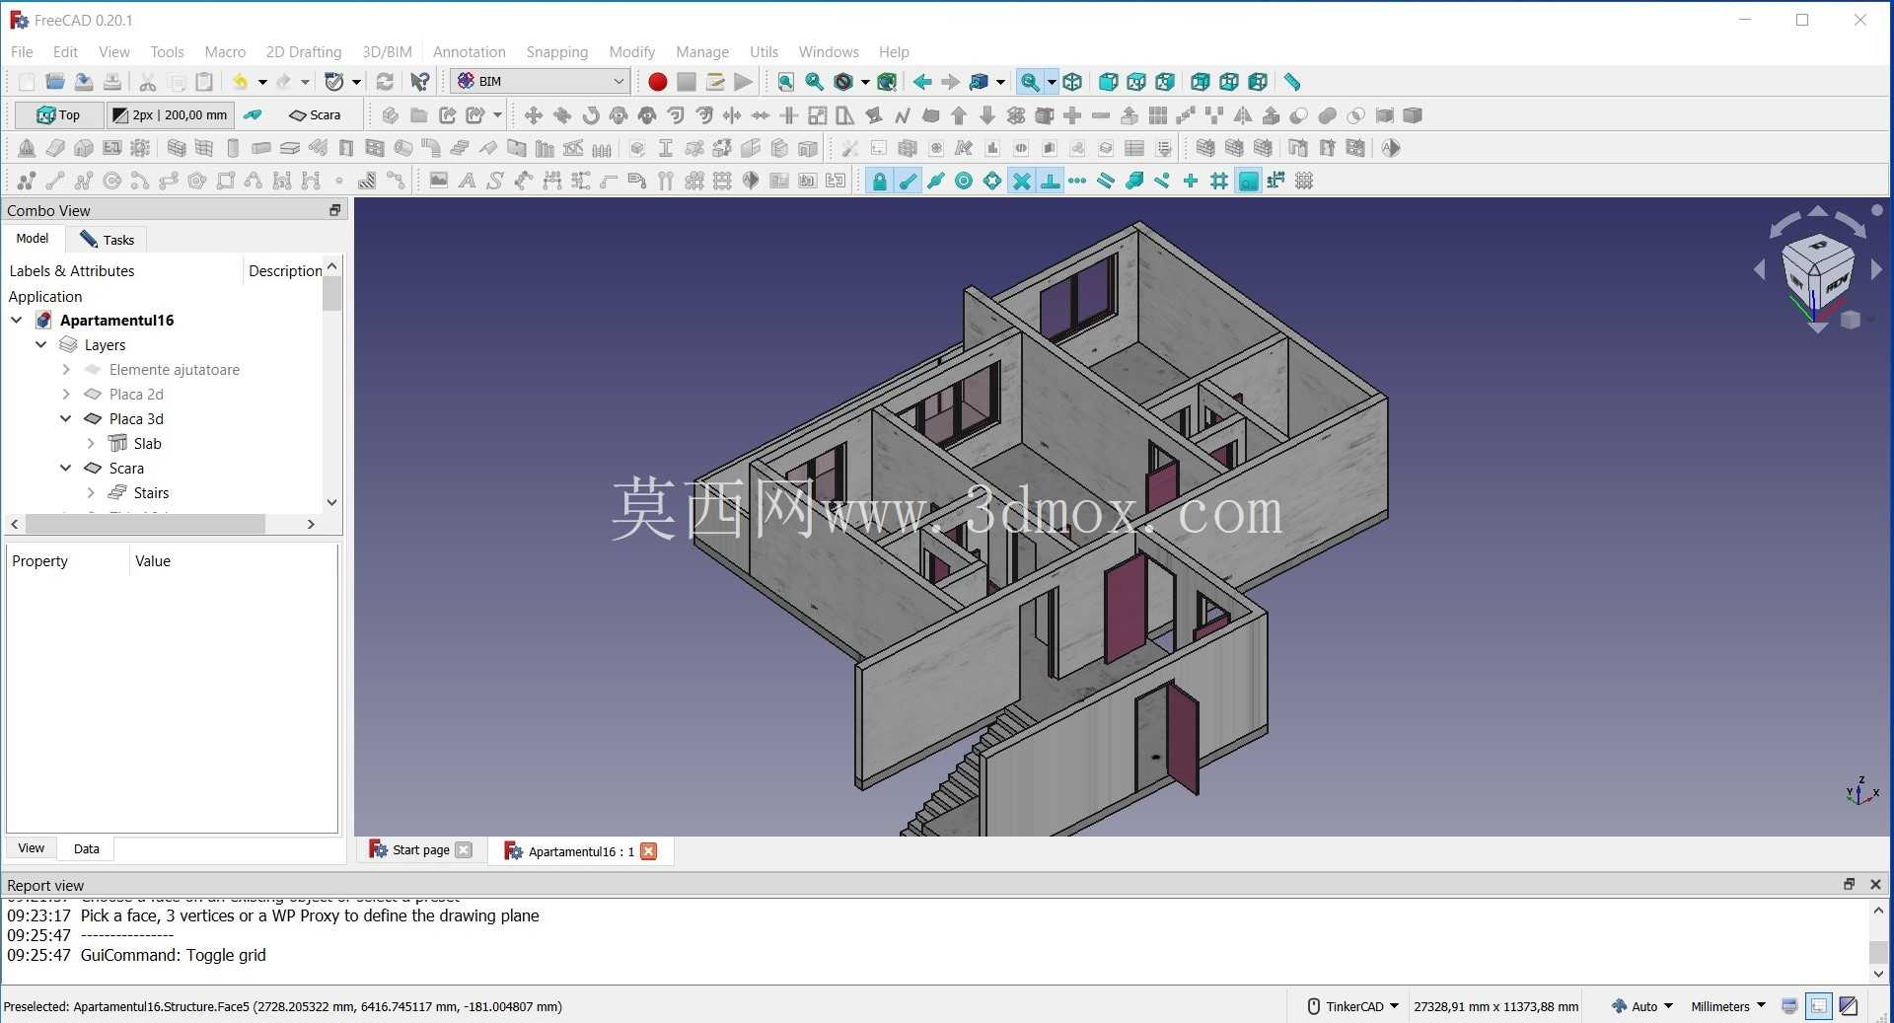Click the Fit All view icon
The image size is (1894, 1023).
tap(786, 82)
